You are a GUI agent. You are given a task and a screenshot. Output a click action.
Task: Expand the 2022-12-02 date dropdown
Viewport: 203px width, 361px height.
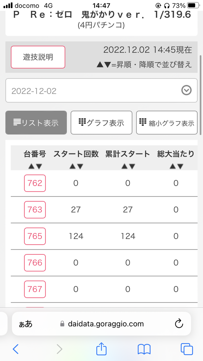(x=101, y=90)
